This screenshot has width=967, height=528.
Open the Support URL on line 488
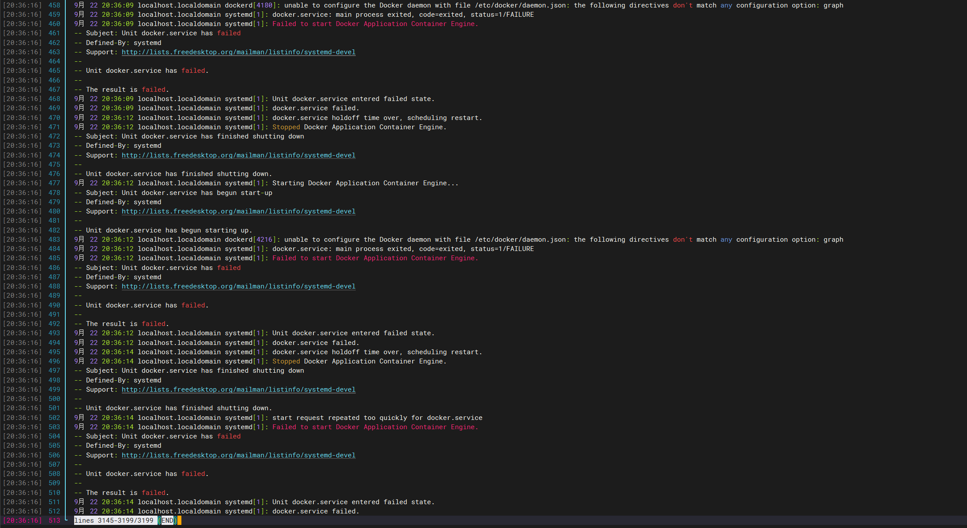238,286
